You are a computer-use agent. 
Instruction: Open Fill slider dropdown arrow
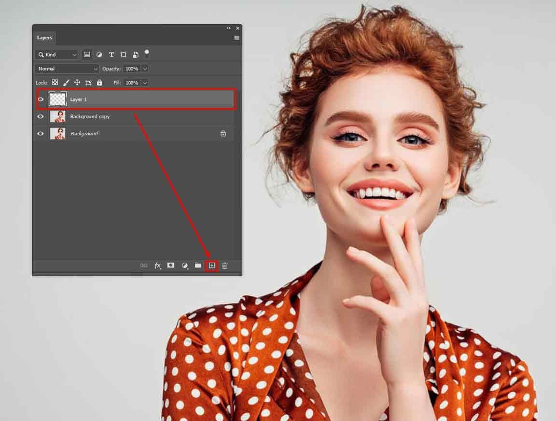point(145,83)
